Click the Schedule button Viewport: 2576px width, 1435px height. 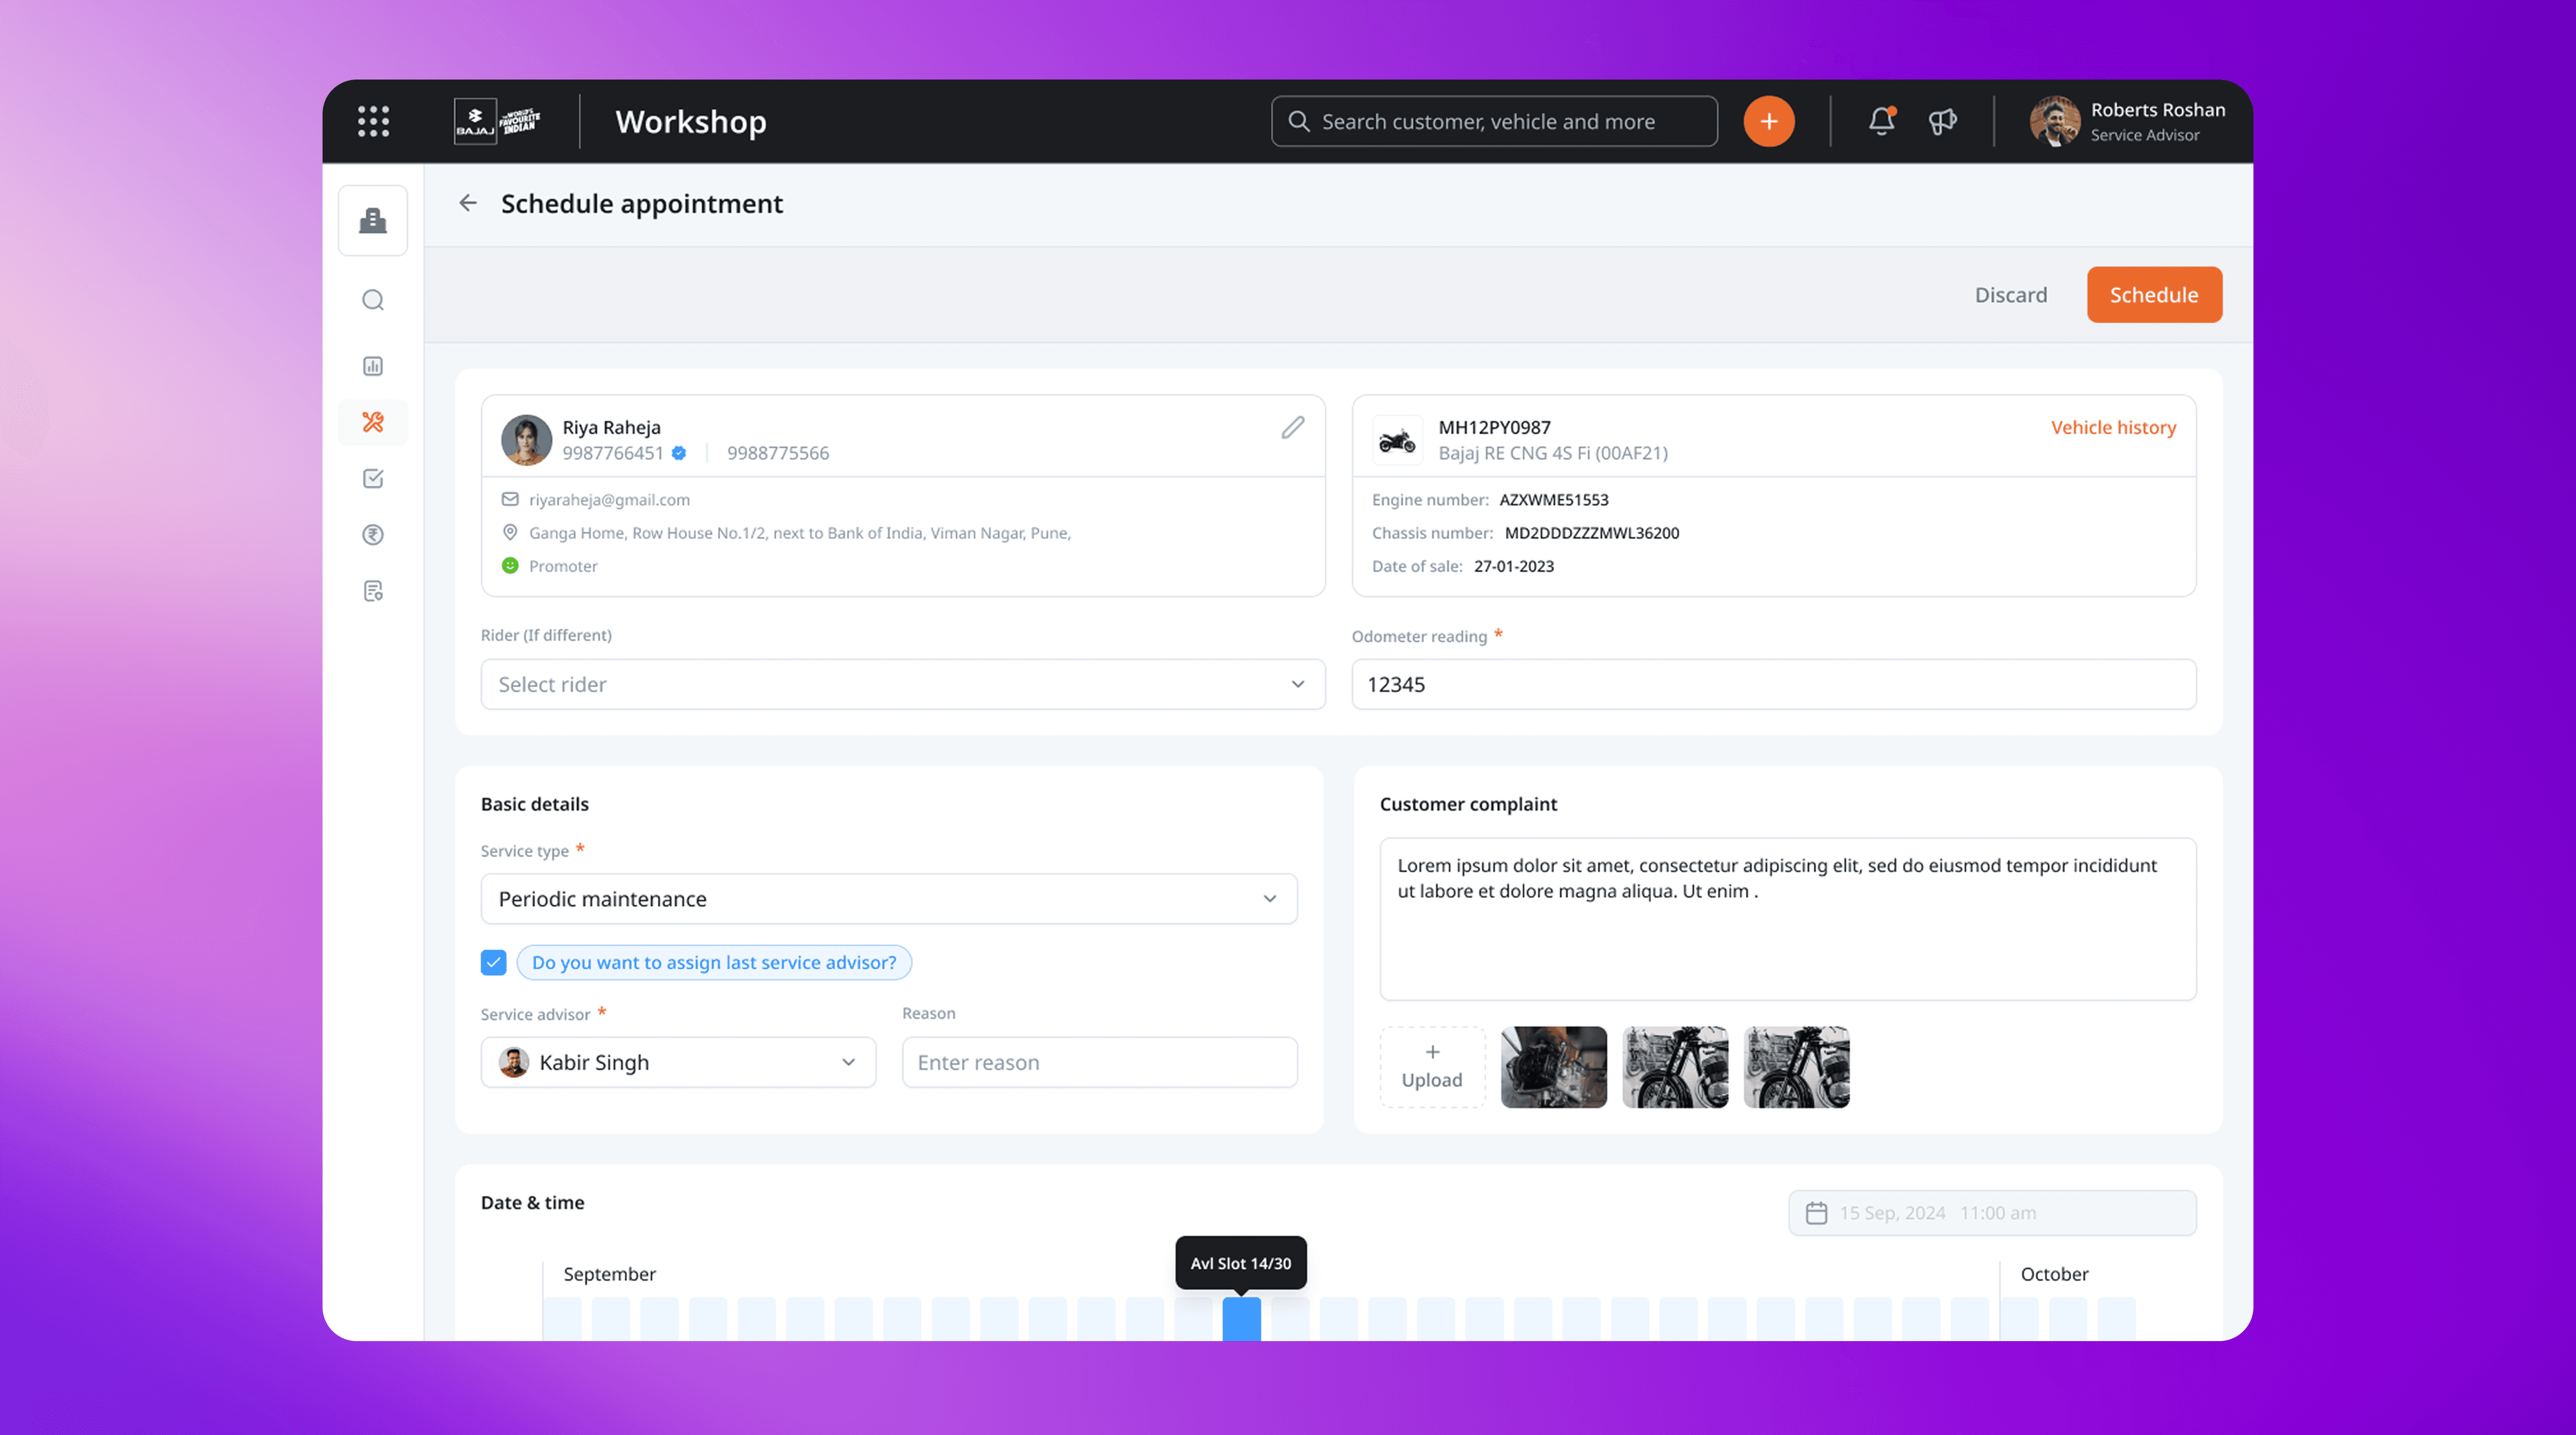pos(2153,295)
